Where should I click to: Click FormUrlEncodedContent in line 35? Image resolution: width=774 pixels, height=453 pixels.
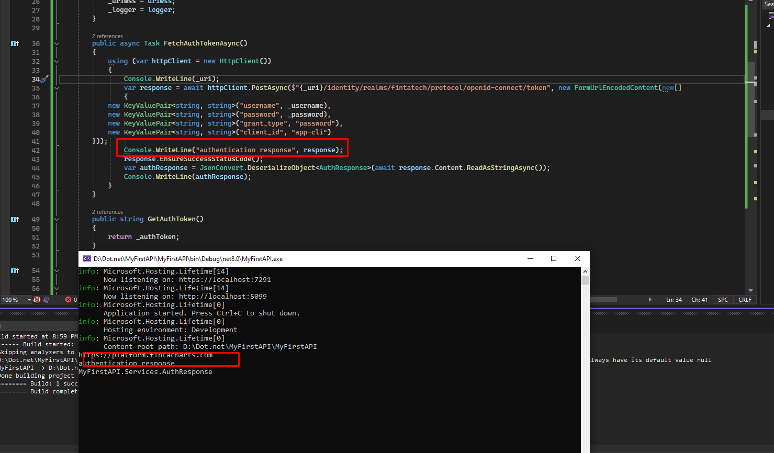[616, 88]
